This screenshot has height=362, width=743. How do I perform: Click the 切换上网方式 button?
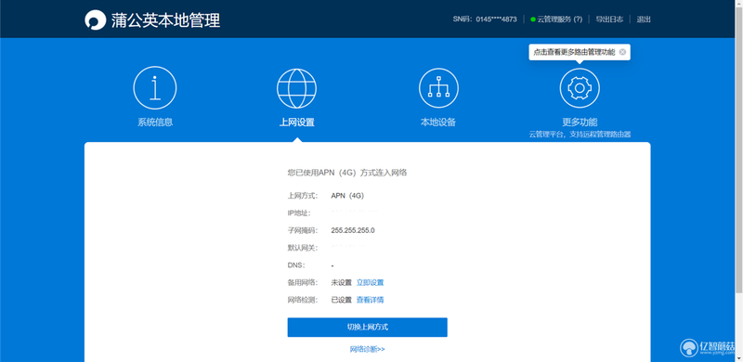point(367,328)
